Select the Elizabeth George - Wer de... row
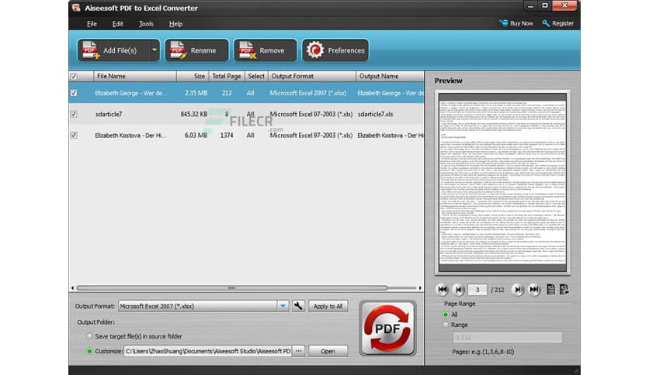The width and height of the screenshot is (649, 375). click(x=246, y=93)
